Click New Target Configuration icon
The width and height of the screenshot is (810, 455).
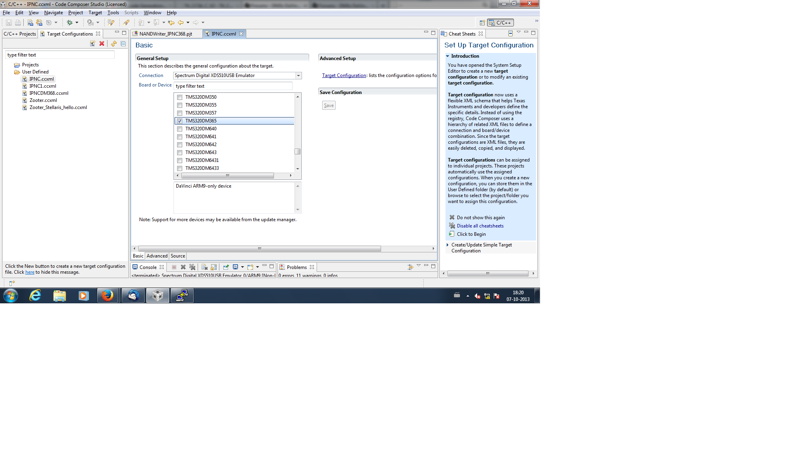(93, 44)
